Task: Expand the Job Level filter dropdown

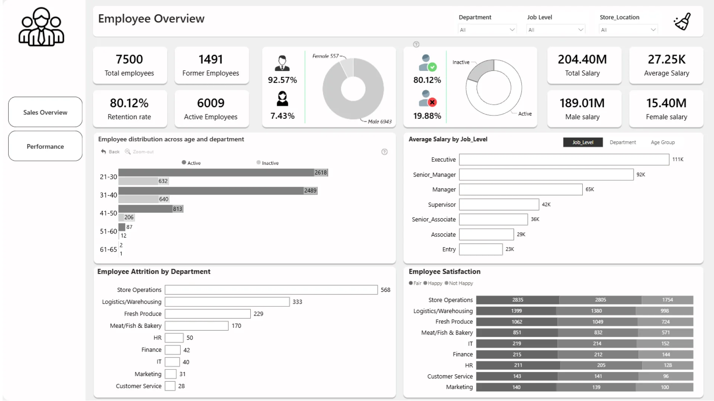Action: [556, 30]
